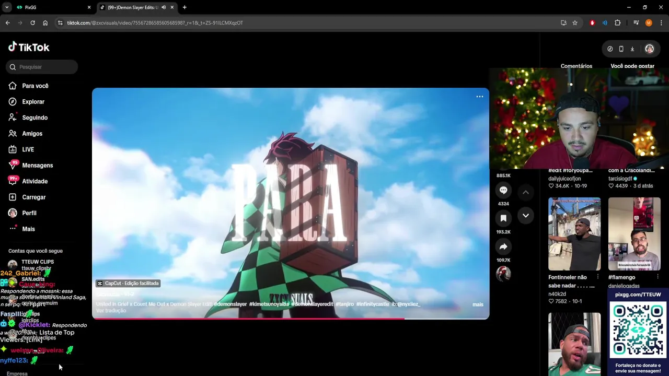669x376 pixels.
Task: Open the red hand blocker extension
Action: coord(592,23)
